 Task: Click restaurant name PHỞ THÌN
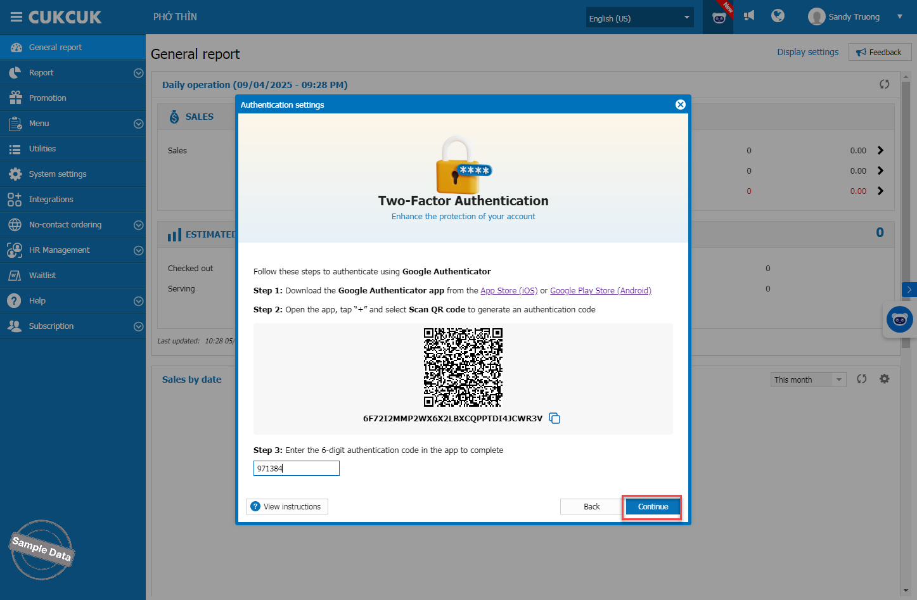pyautogui.click(x=175, y=17)
